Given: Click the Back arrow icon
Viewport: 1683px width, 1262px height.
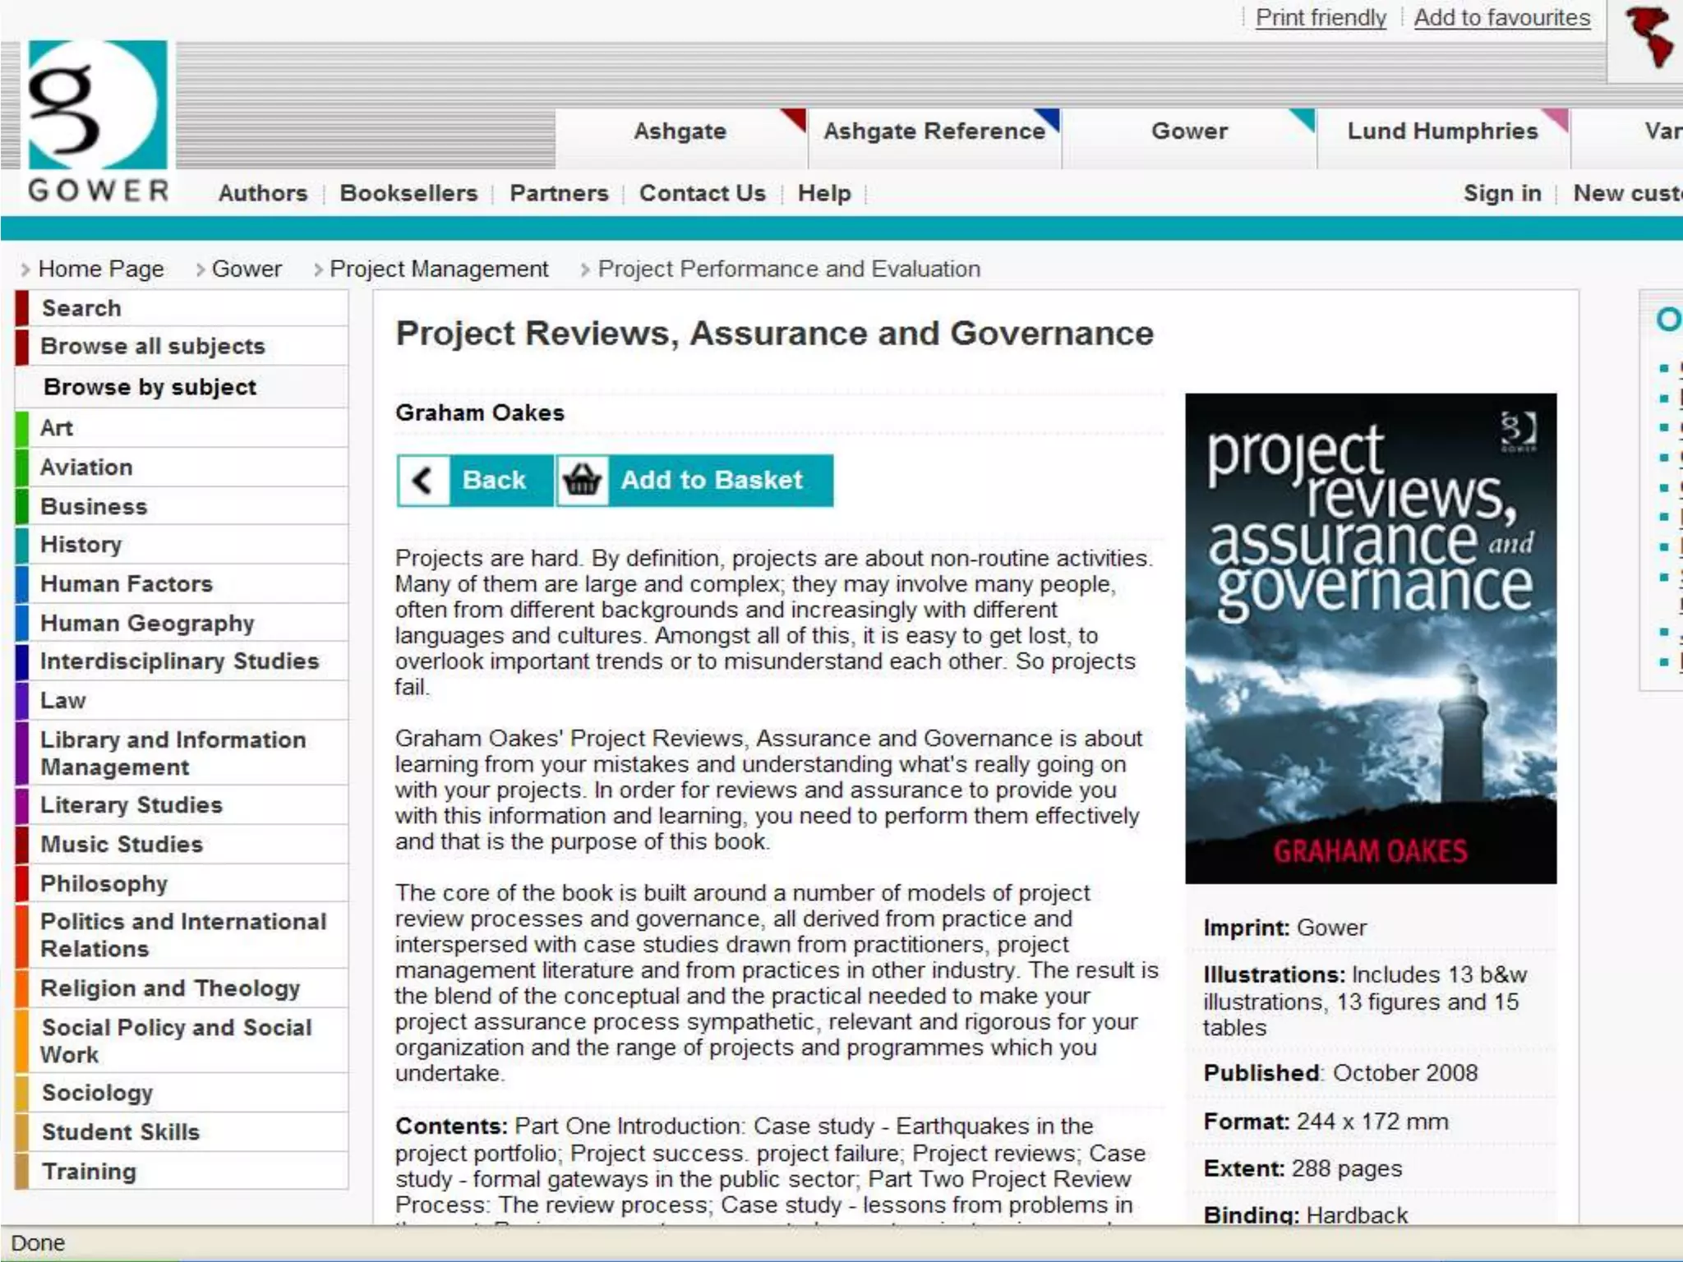Looking at the screenshot, I should (423, 480).
